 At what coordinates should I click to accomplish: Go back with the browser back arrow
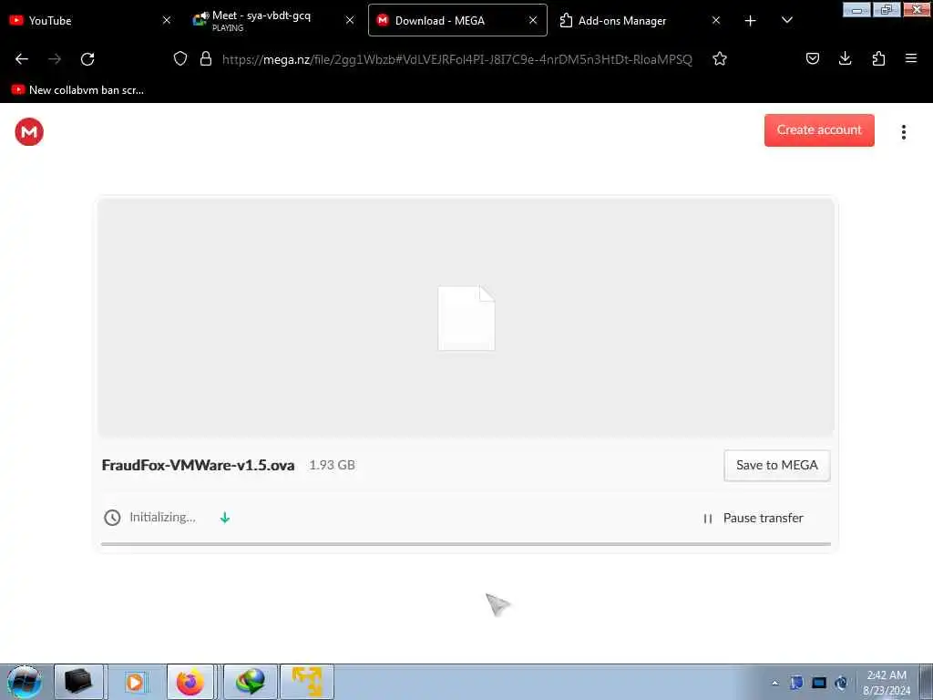(x=22, y=59)
